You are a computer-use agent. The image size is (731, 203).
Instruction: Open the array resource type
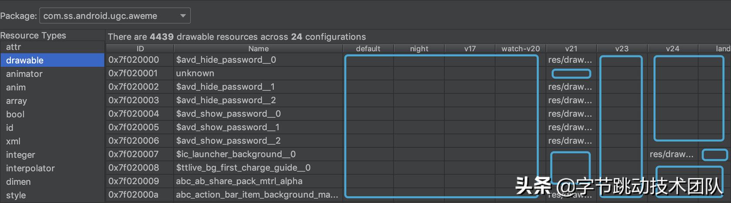(x=17, y=101)
